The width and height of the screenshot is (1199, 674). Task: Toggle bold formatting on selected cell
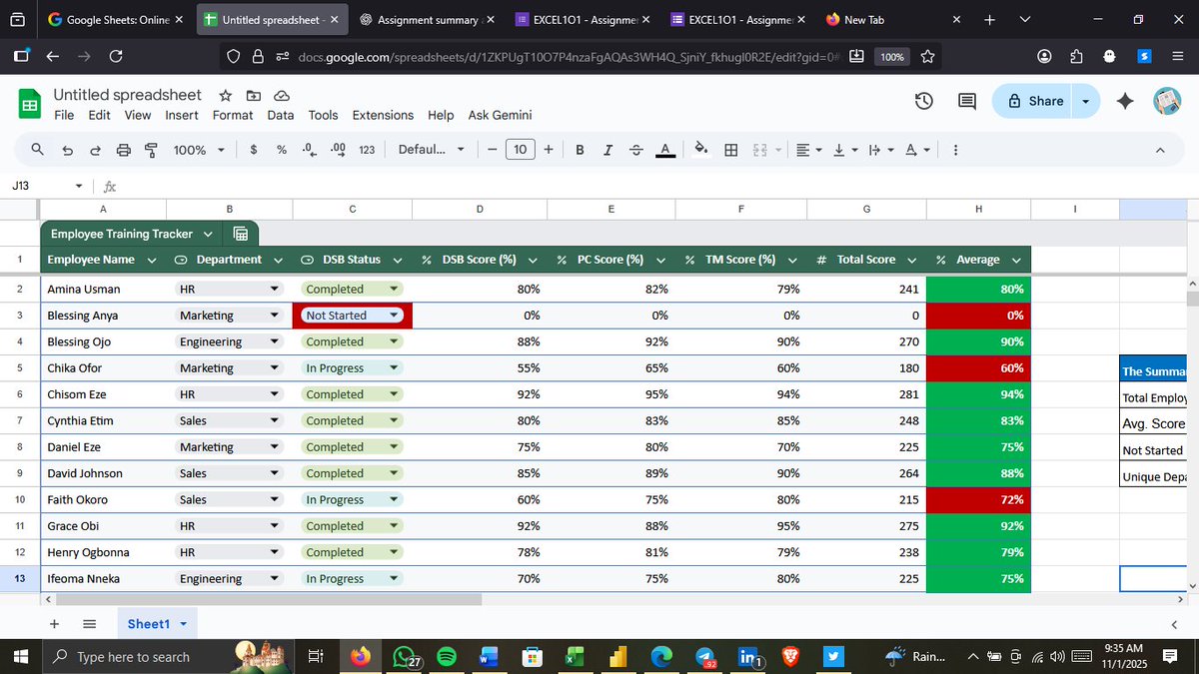coord(580,149)
